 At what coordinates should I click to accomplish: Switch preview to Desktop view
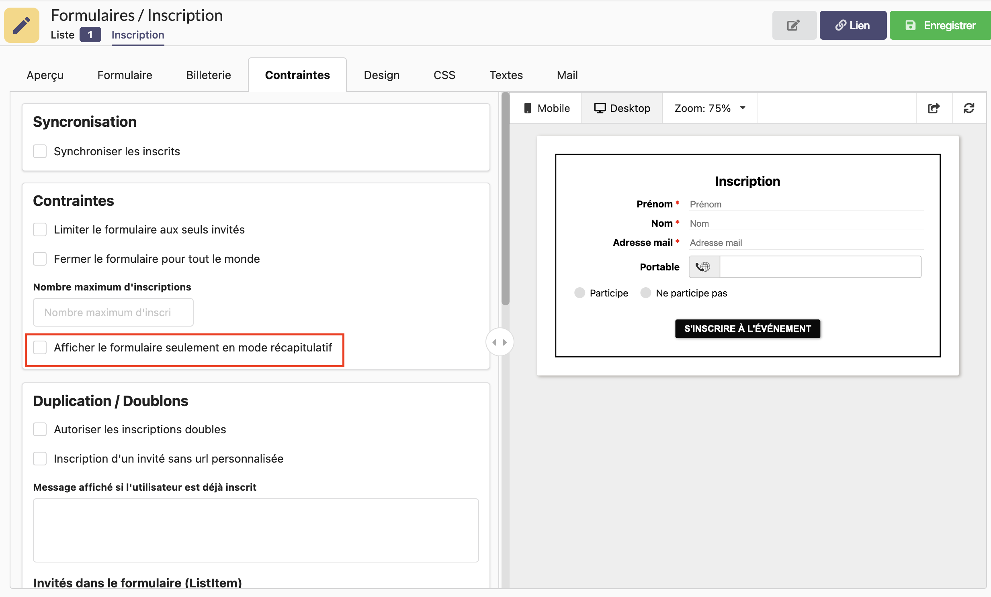(622, 108)
